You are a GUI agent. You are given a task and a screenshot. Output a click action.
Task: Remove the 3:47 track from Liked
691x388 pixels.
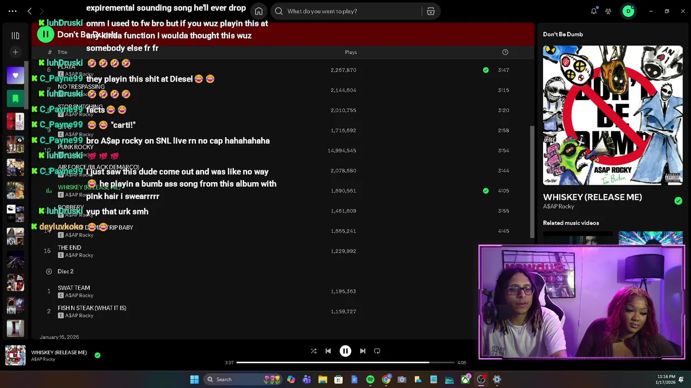pyautogui.click(x=486, y=70)
